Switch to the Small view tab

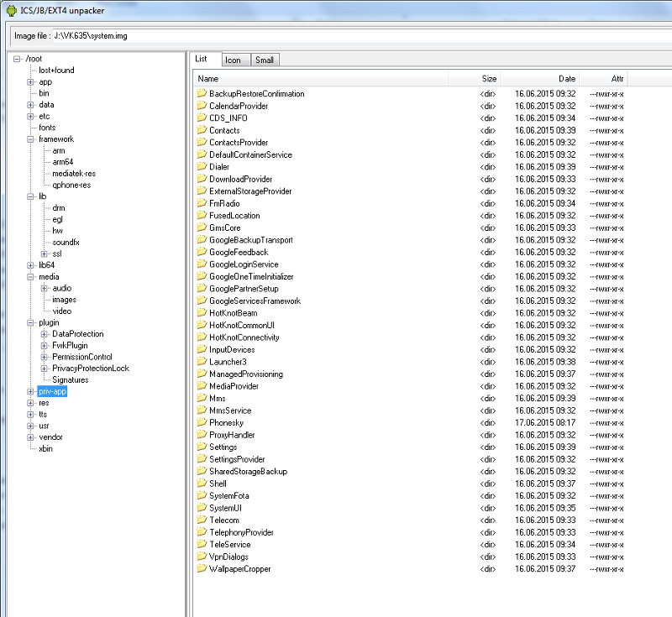click(265, 60)
